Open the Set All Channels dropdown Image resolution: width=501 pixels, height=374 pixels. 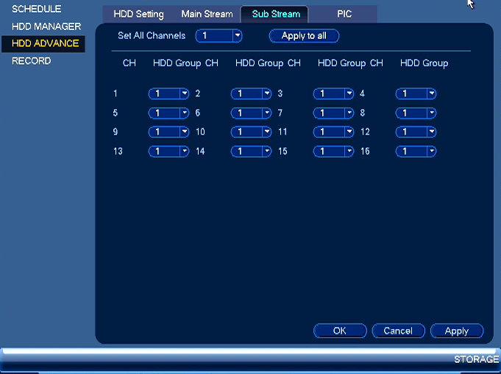pyautogui.click(x=219, y=36)
